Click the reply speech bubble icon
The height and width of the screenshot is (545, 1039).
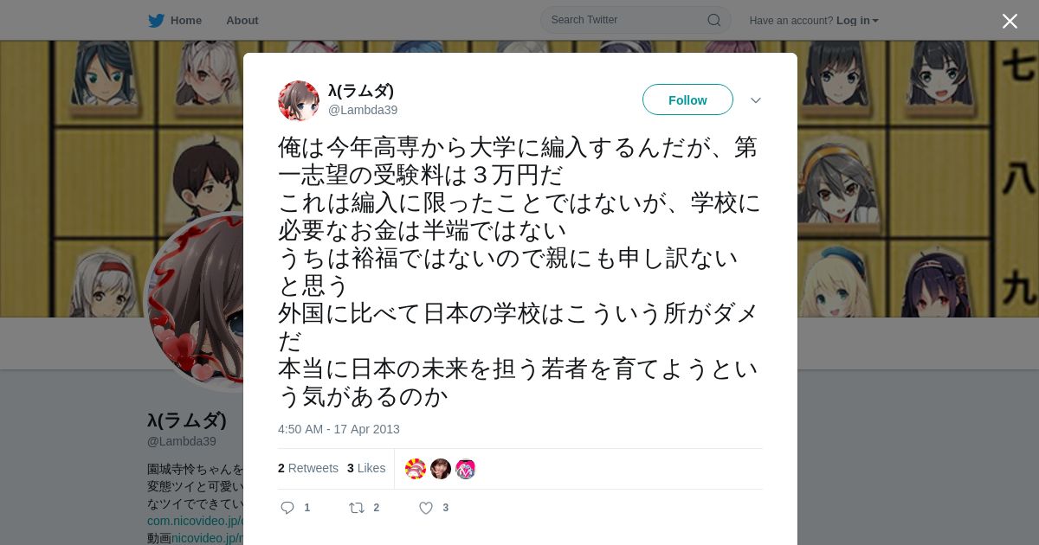[287, 508]
